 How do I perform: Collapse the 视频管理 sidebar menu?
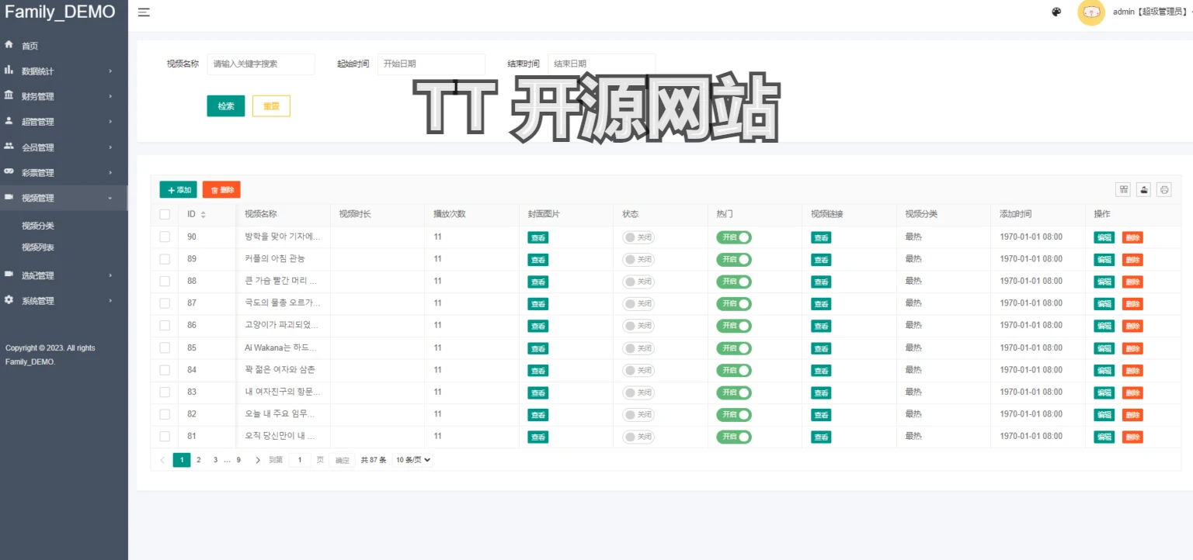coord(64,198)
